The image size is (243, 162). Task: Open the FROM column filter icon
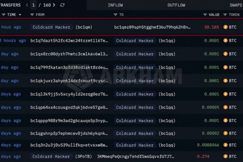[x=32, y=15]
